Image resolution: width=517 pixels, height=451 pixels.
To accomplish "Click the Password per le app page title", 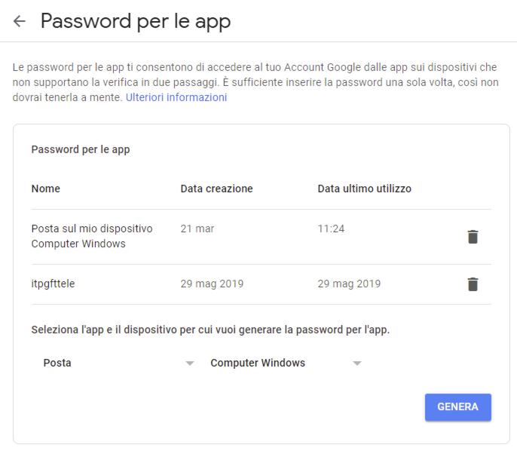I will (x=136, y=22).
